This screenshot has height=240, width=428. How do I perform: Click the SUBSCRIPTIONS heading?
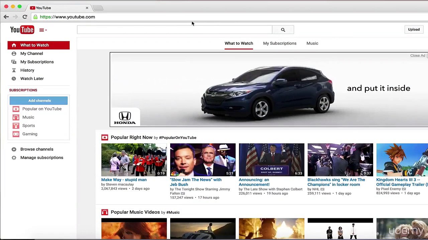[x=23, y=90]
